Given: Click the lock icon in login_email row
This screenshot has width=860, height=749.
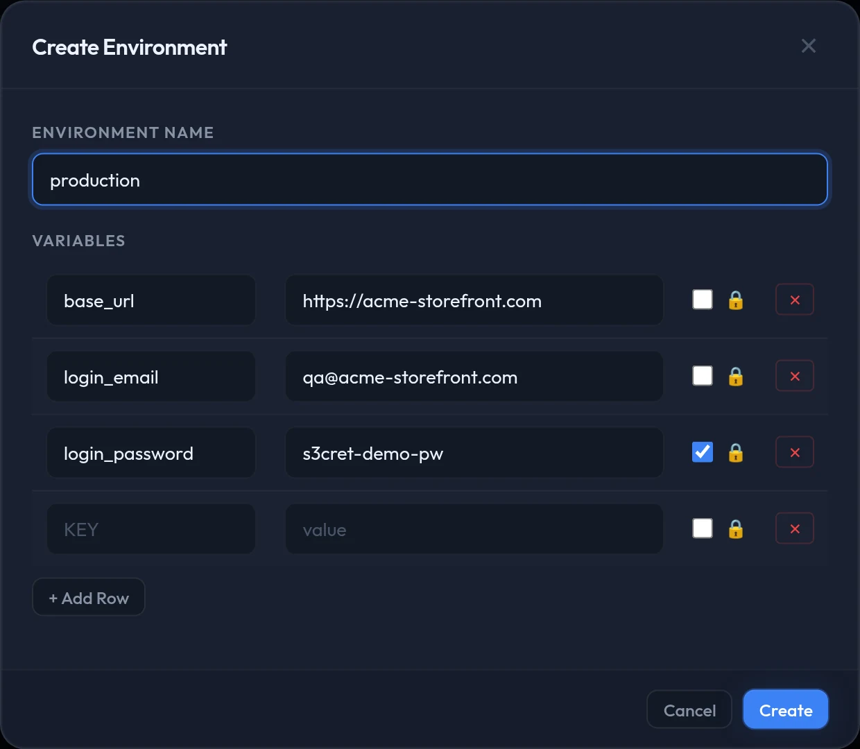Looking at the screenshot, I should click(736, 377).
